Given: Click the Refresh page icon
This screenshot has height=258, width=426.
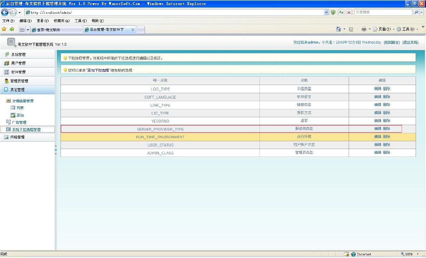Looking at the screenshot, I should tap(341, 12).
